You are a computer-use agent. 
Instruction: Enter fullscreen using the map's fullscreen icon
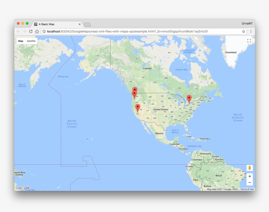tap(249, 40)
